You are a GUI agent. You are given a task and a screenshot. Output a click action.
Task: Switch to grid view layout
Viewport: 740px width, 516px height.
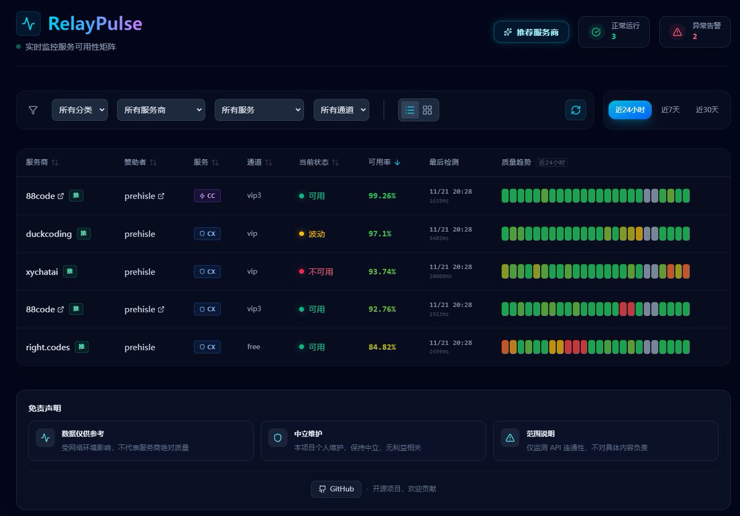(x=427, y=109)
